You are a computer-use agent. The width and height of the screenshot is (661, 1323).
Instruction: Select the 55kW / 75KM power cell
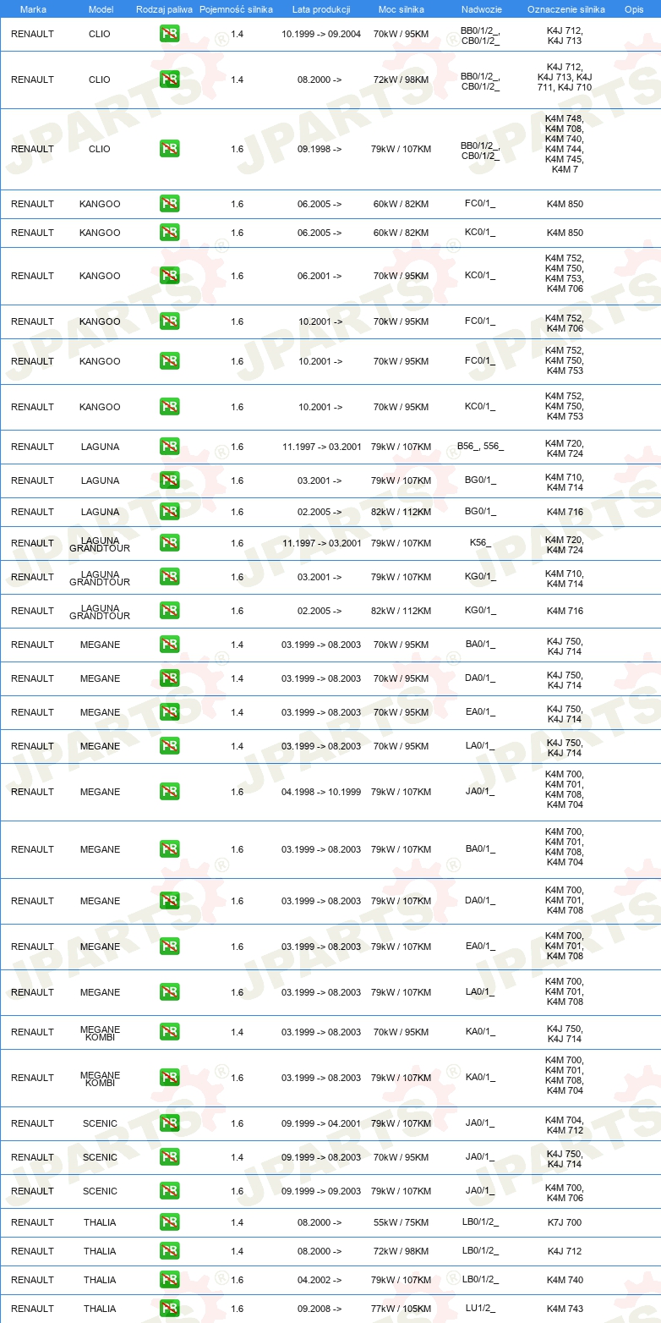[402, 1222]
